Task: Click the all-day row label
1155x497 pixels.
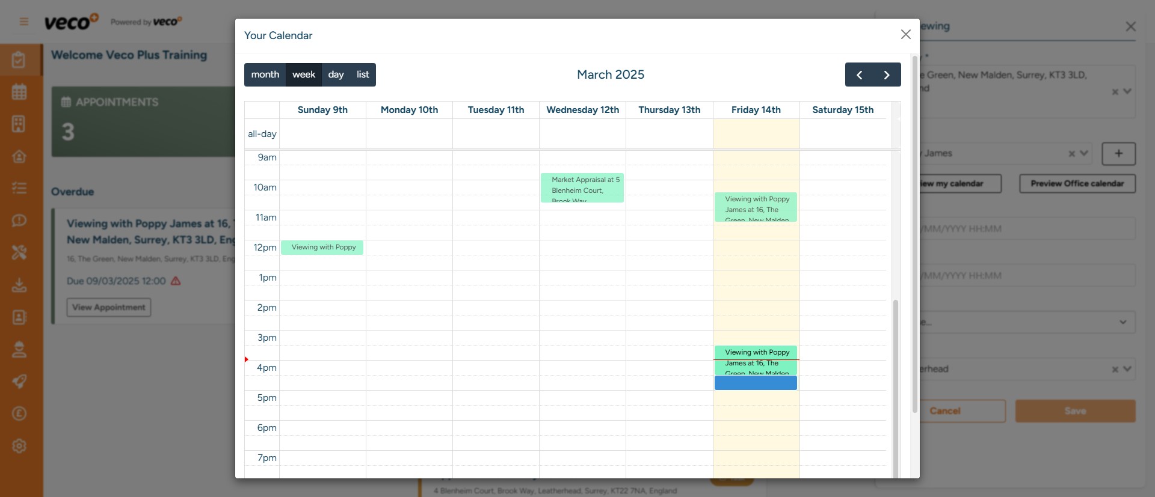Action: [x=262, y=134]
